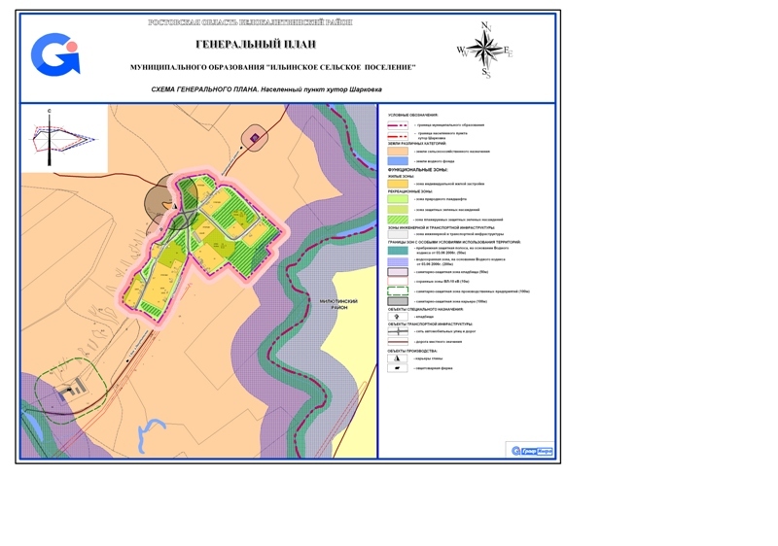778x546 pixels.
Task: Click the farm buildings inside green dashed outline
Action: click(67, 389)
